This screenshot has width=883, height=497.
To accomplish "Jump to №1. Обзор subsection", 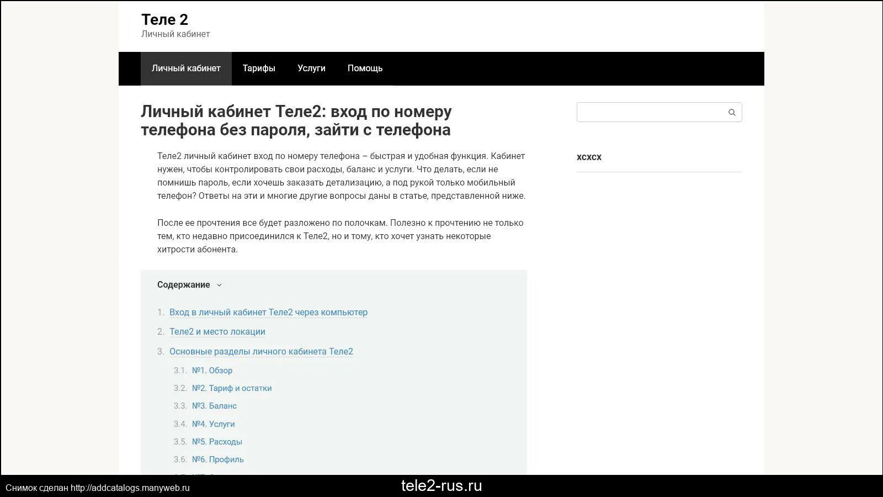I will pyautogui.click(x=212, y=371).
